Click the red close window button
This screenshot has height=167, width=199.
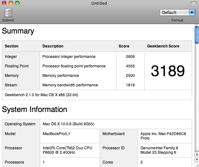pyautogui.click(x=4, y=3)
